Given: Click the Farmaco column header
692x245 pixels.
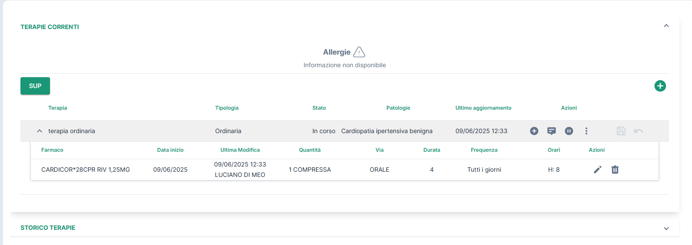Looking at the screenshot, I should coord(52,150).
